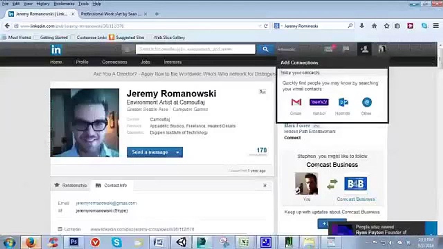Open the Interests nav item
Screen dimensions: 443x249
(x=173, y=62)
